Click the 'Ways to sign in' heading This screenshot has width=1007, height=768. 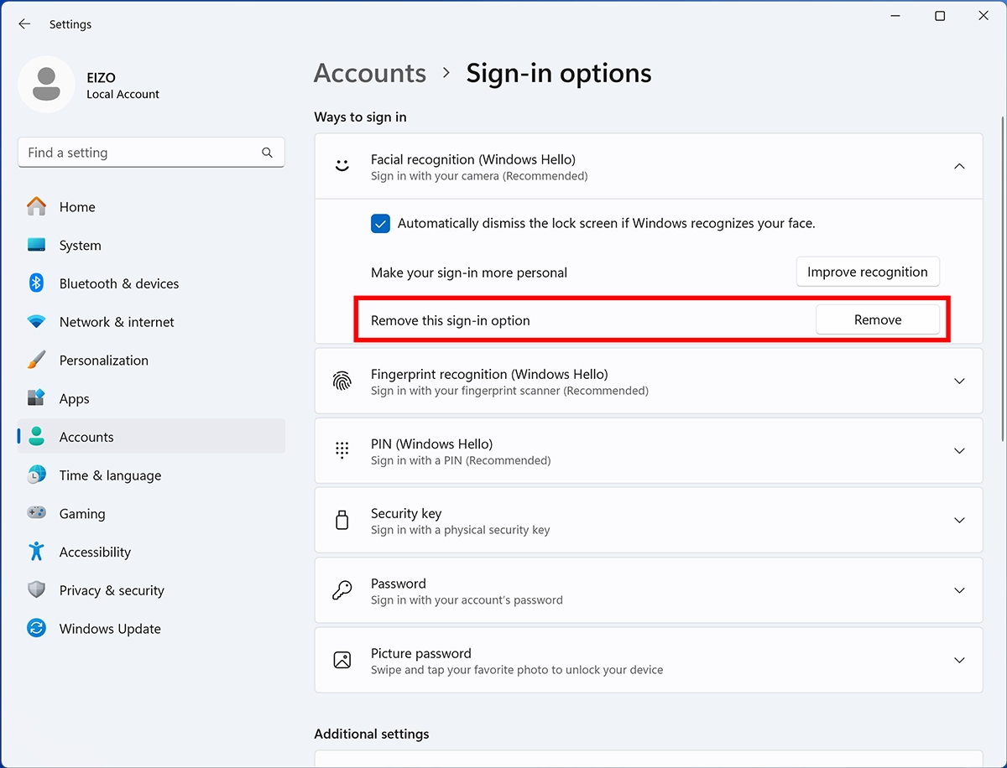tap(360, 117)
